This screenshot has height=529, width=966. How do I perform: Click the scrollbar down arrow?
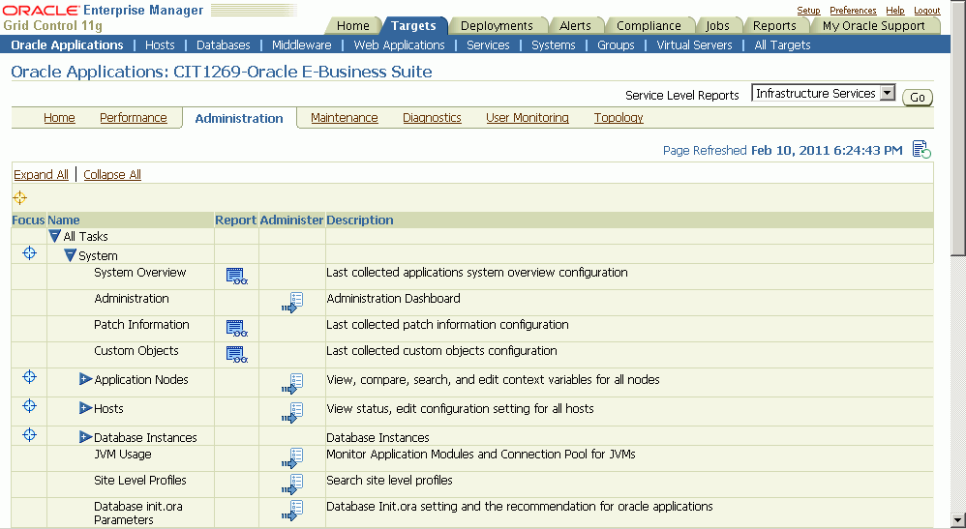coord(958,518)
